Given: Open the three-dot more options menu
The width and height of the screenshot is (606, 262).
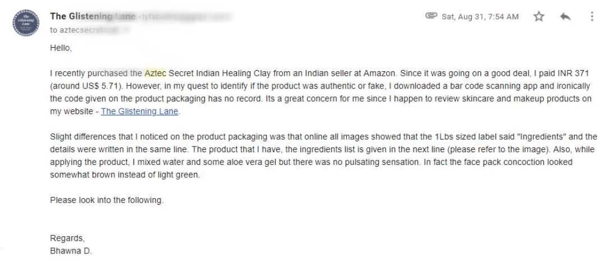Looking at the screenshot, I should tap(592, 16).
